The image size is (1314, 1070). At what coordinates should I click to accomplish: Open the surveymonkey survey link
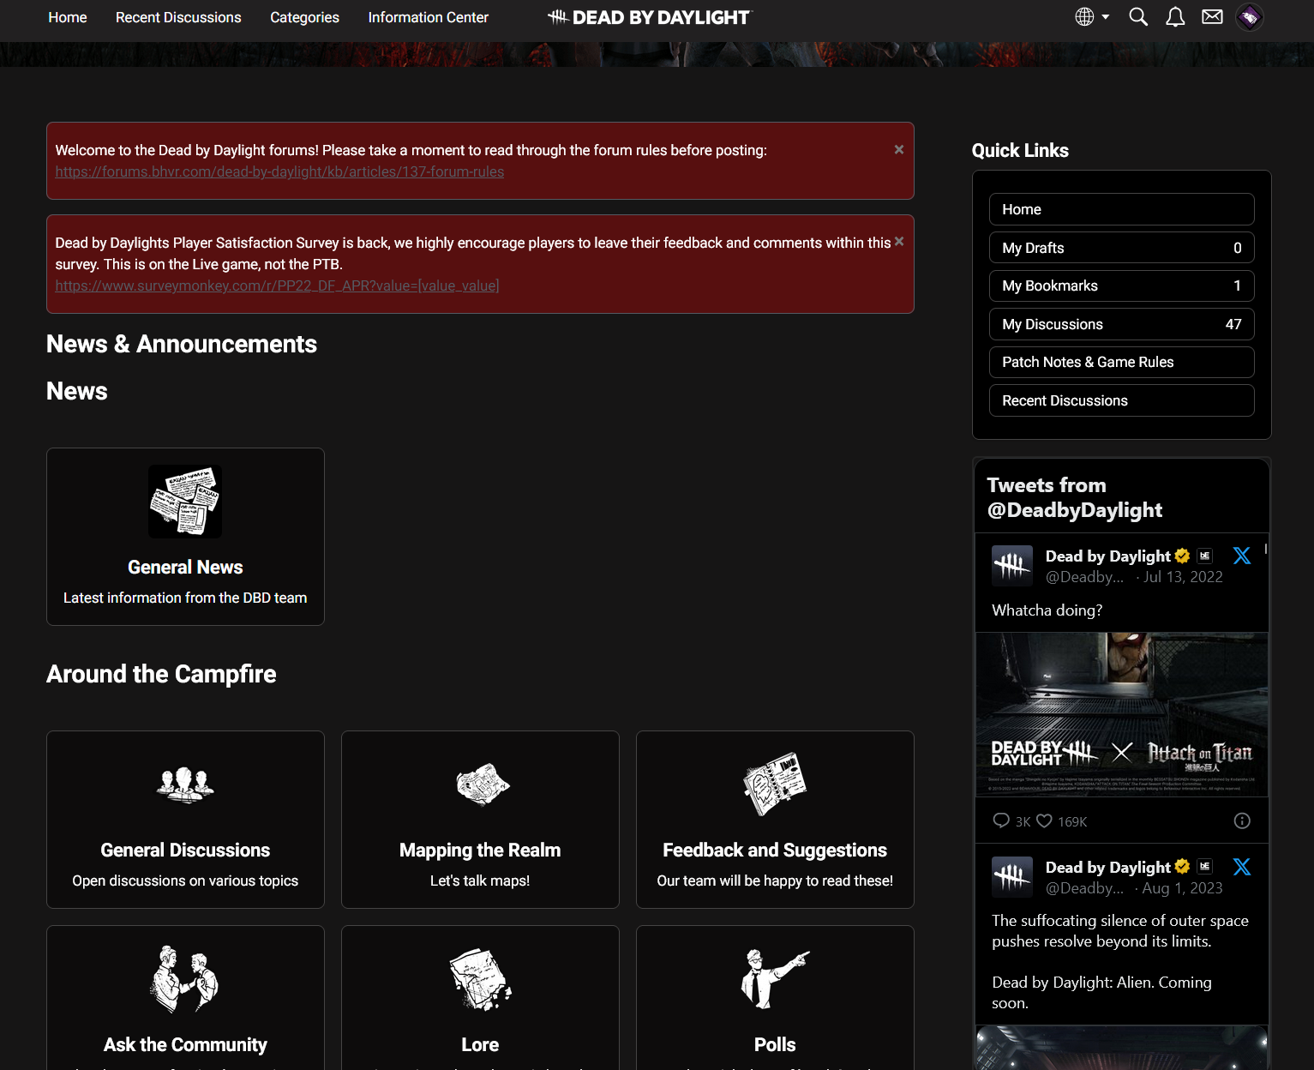[277, 286]
